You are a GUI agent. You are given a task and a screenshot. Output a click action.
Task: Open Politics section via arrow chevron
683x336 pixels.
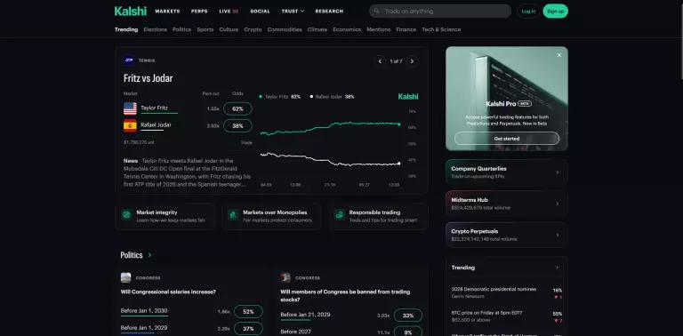point(149,255)
